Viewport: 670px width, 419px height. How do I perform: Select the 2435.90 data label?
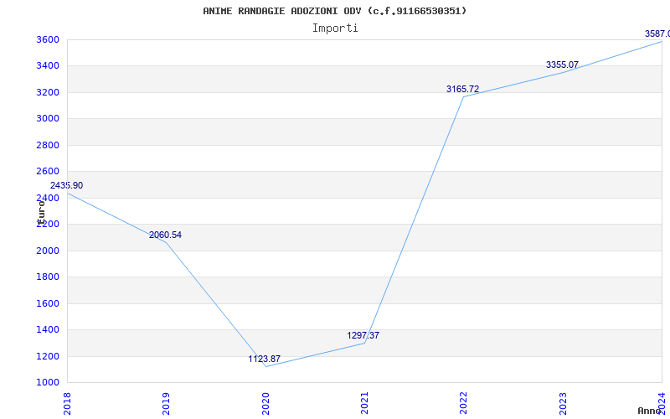(66, 185)
